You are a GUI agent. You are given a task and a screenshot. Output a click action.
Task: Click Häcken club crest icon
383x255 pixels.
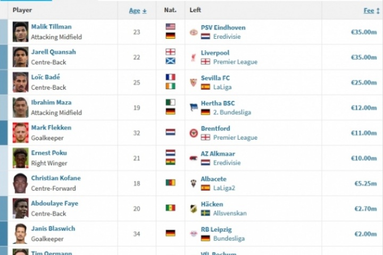point(194,209)
